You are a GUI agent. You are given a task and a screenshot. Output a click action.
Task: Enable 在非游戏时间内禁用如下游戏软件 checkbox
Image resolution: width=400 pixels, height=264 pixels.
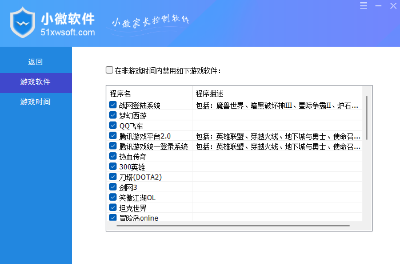tap(110, 70)
